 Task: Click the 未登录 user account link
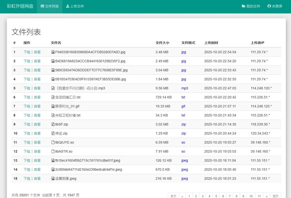pos(275,6)
